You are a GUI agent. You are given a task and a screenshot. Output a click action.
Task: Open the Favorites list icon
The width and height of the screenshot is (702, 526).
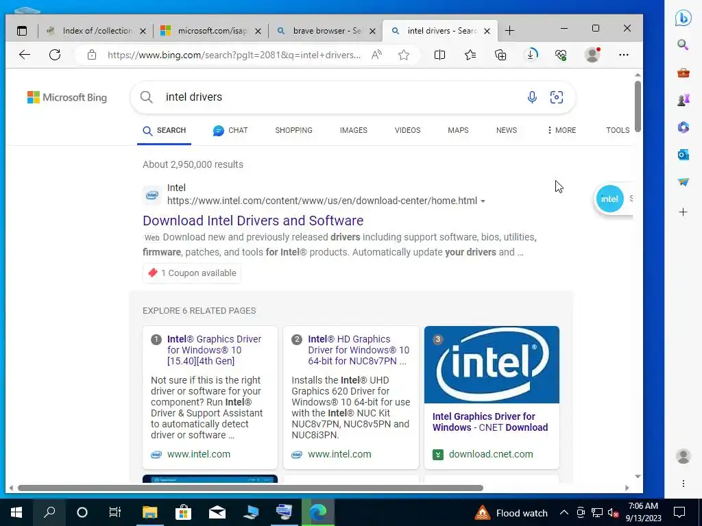click(x=470, y=55)
